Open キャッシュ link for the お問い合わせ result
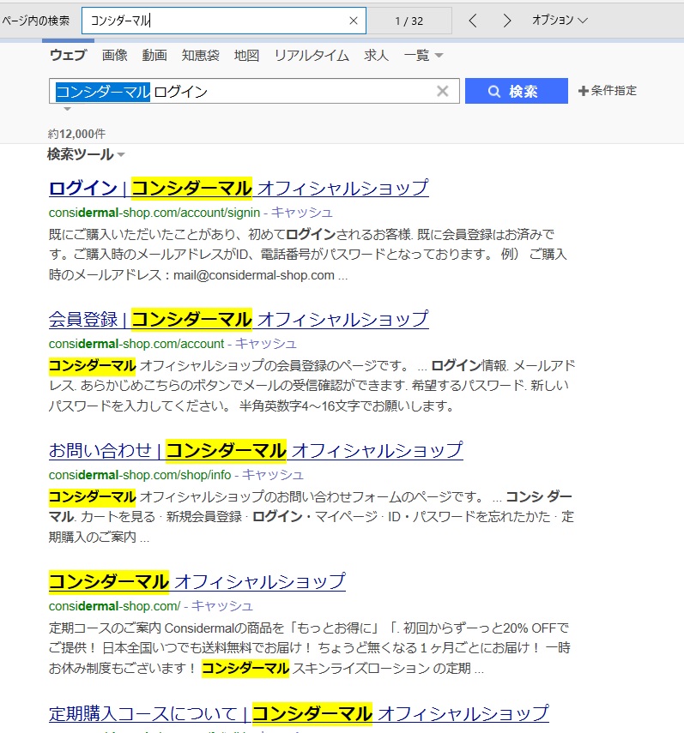The height and width of the screenshot is (733, 684). [272, 475]
